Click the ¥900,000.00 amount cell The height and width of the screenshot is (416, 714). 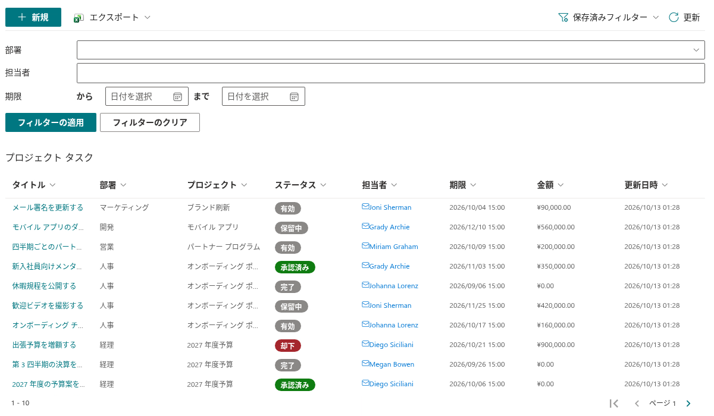pos(556,345)
